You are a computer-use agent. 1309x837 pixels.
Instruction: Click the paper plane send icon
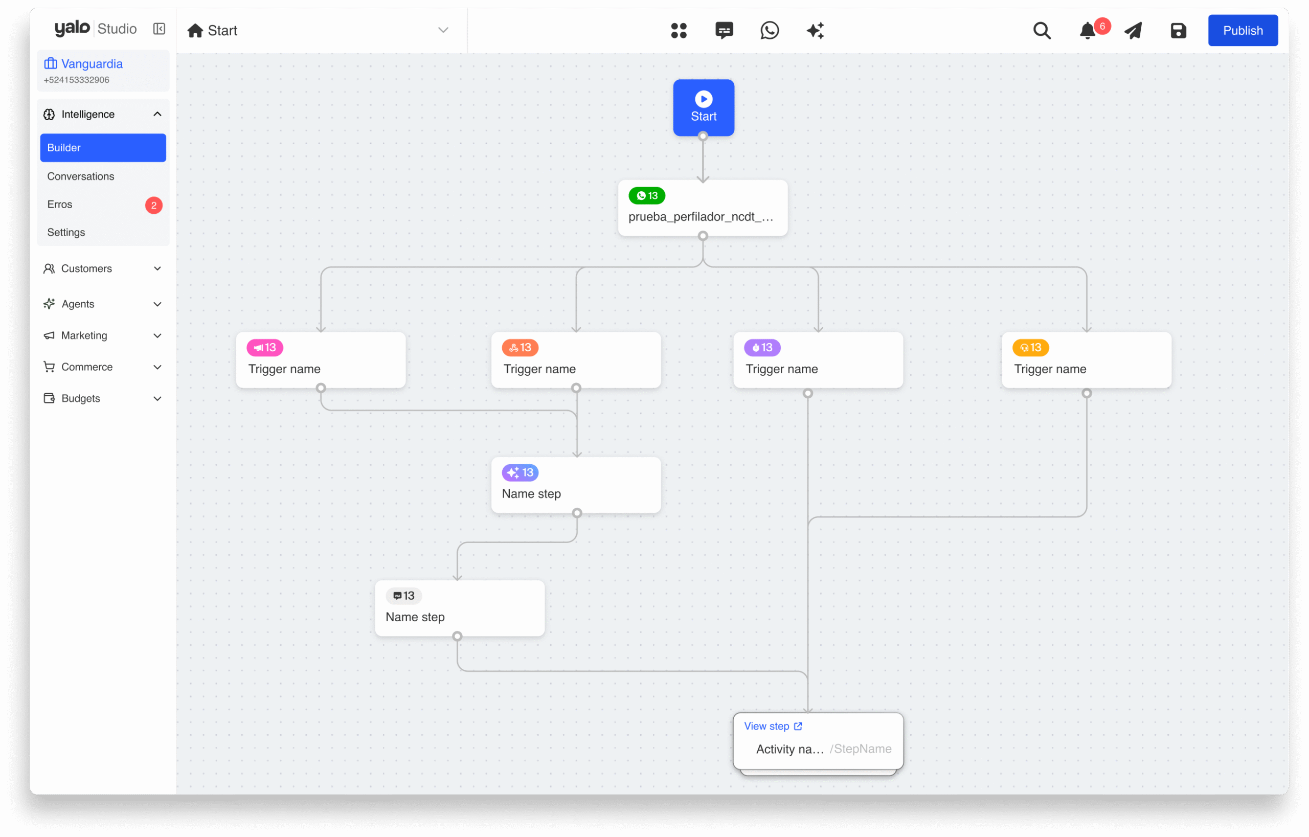(1133, 31)
